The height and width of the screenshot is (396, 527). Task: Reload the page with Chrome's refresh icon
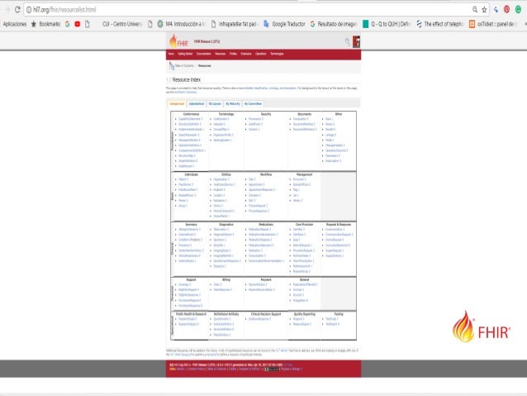point(17,9)
